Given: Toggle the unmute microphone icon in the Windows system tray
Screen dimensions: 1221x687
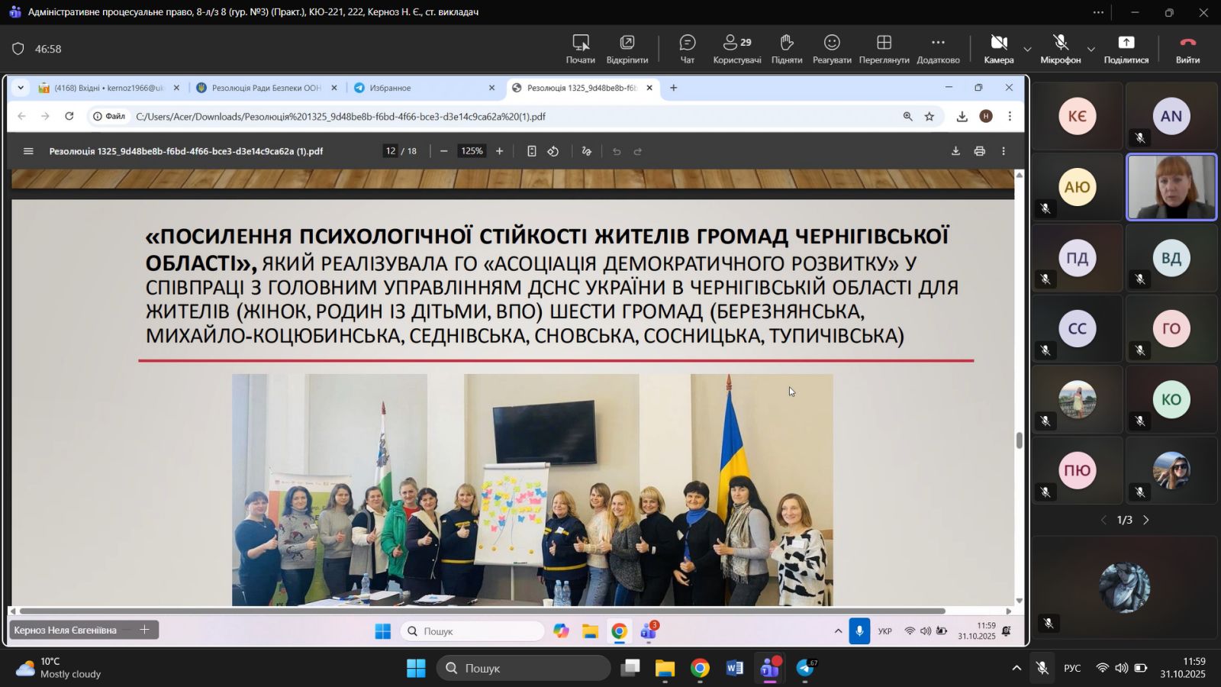Looking at the screenshot, I should (1042, 669).
